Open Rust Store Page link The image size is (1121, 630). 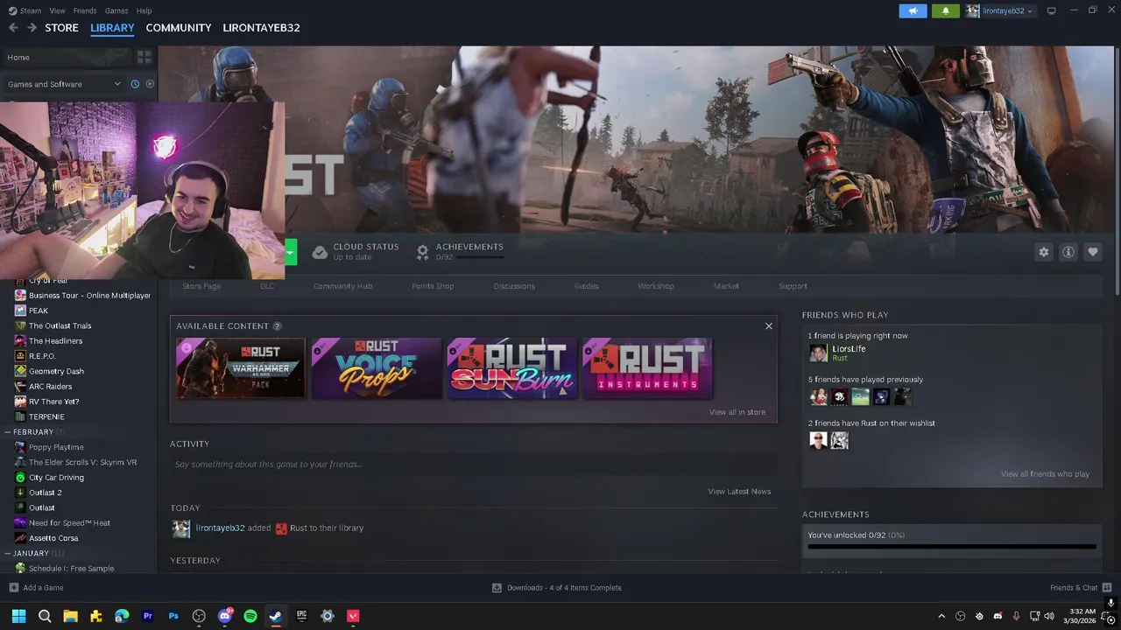(201, 286)
